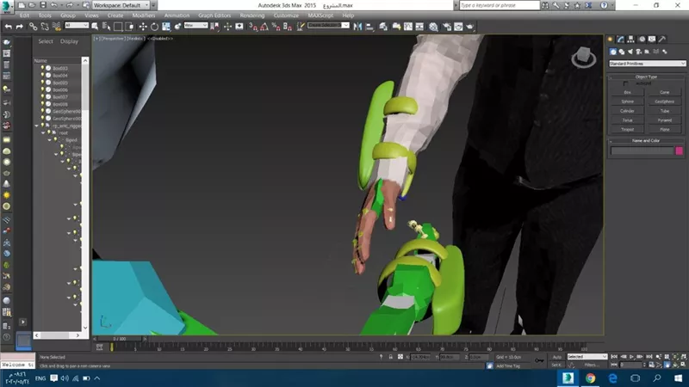
Task: Click the Type a keyword search field
Action: (500, 5)
